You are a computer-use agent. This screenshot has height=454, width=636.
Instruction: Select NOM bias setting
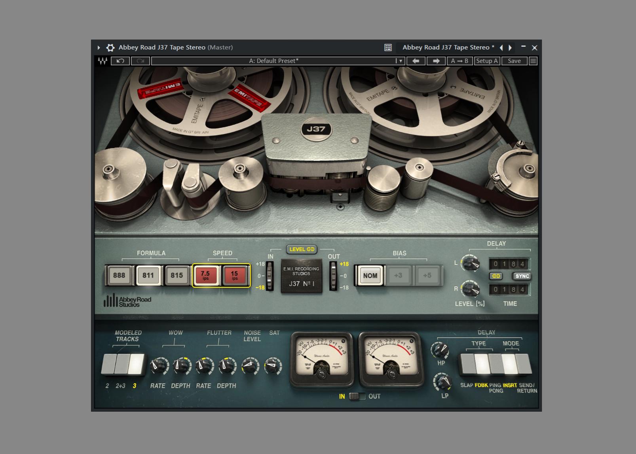pos(370,275)
